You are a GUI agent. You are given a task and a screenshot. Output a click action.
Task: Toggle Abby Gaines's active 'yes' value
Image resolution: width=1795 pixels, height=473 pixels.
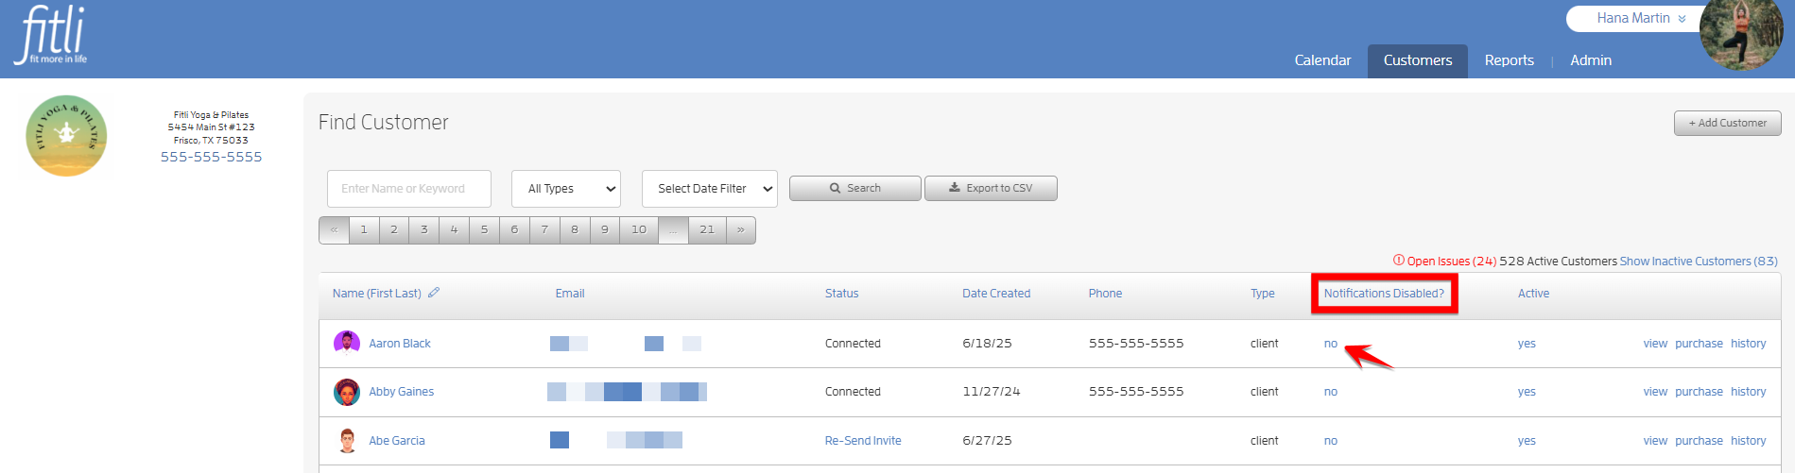coord(1527,392)
